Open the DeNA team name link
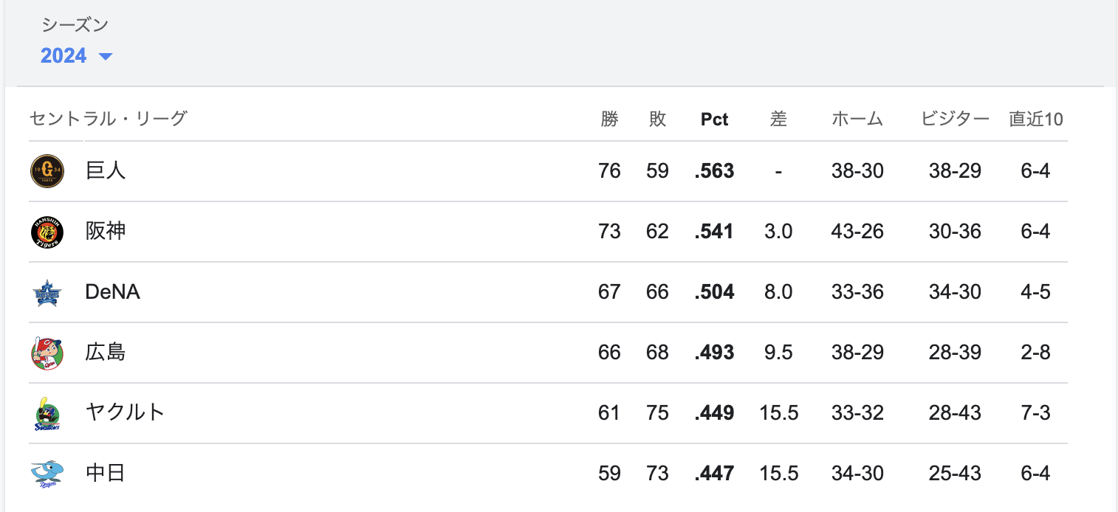This screenshot has height=512, width=1118. 113,292
